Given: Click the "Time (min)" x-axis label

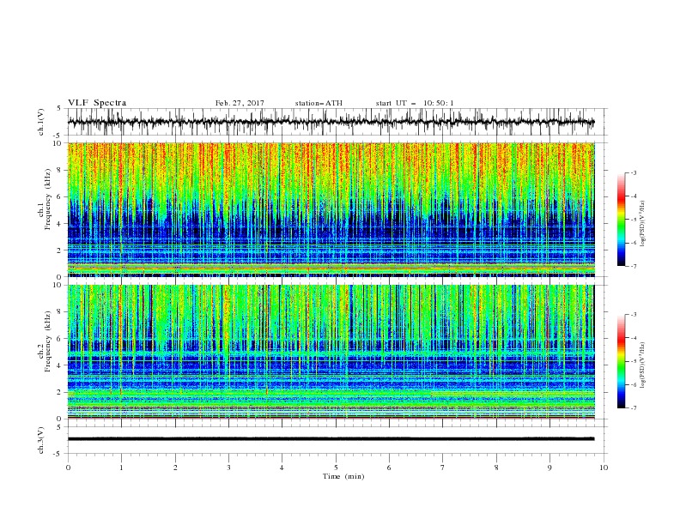Looking at the screenshot, I should (343, 476).
